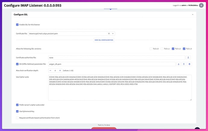Screen dimensions: 208x131
Task: Enable certificate-based authentication from client
Action: click(x=17, y=118)
